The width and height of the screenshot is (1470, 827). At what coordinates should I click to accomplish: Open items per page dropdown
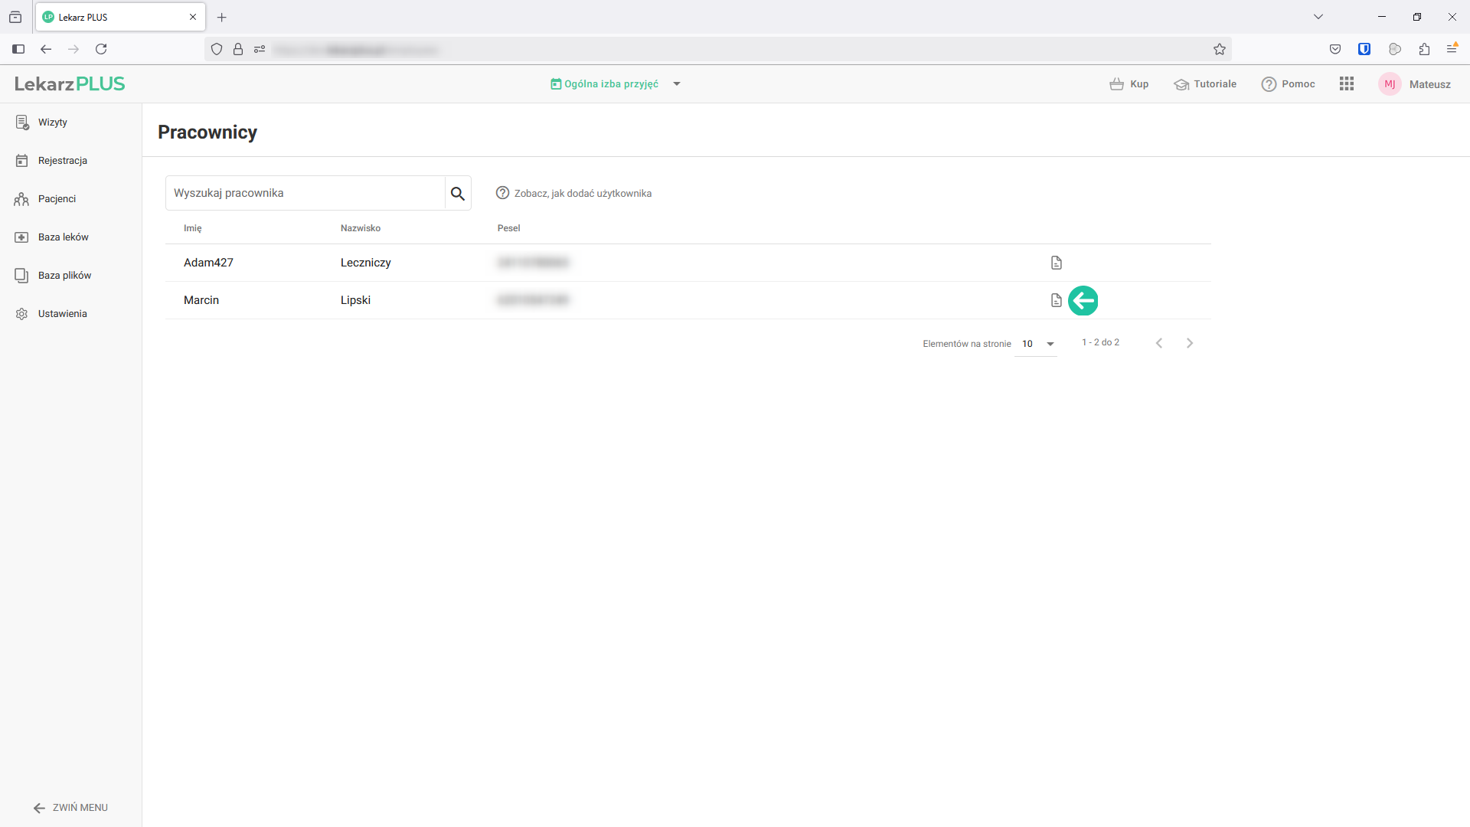click(1037, 344)
